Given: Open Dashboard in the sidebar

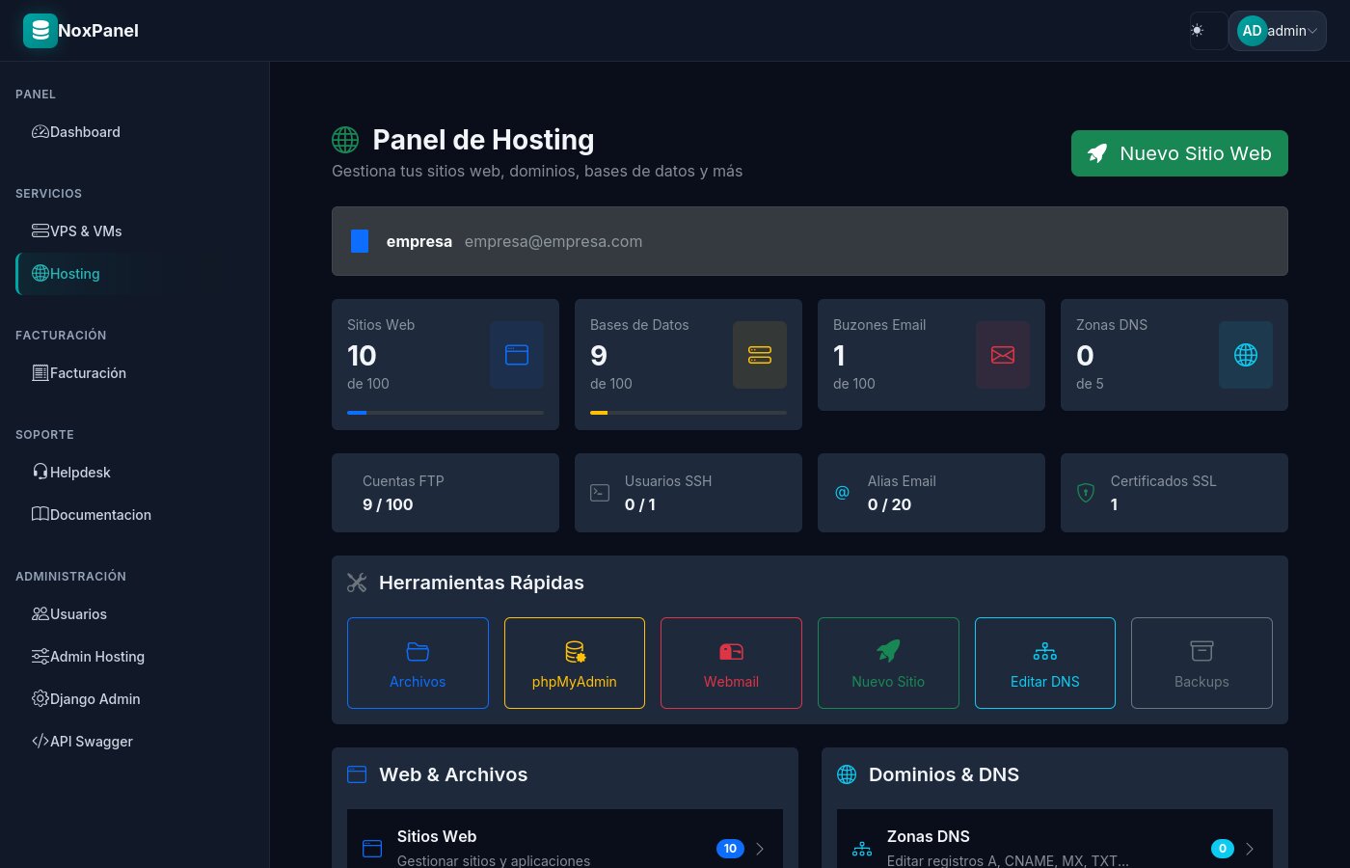Looking at the screenshot, I should (85, 132).
